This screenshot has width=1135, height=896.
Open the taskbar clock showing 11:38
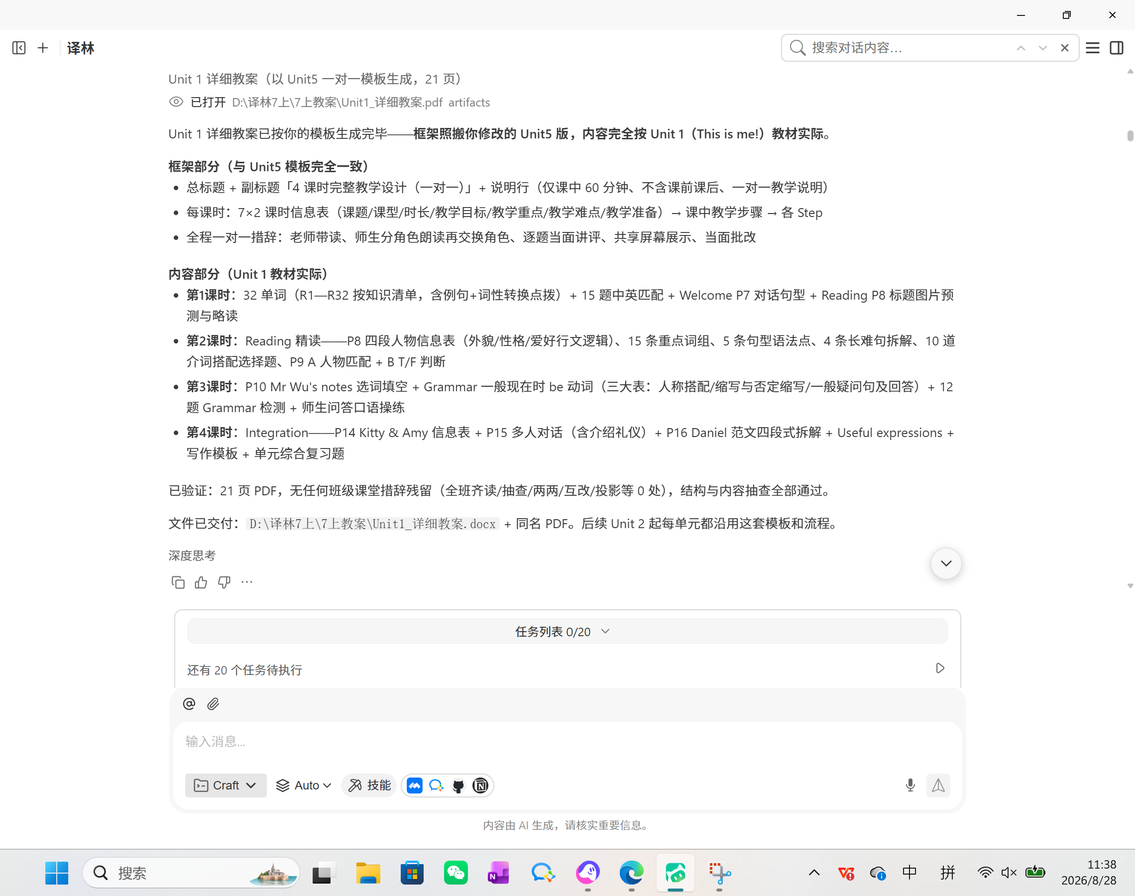[x=1089, y=873]
